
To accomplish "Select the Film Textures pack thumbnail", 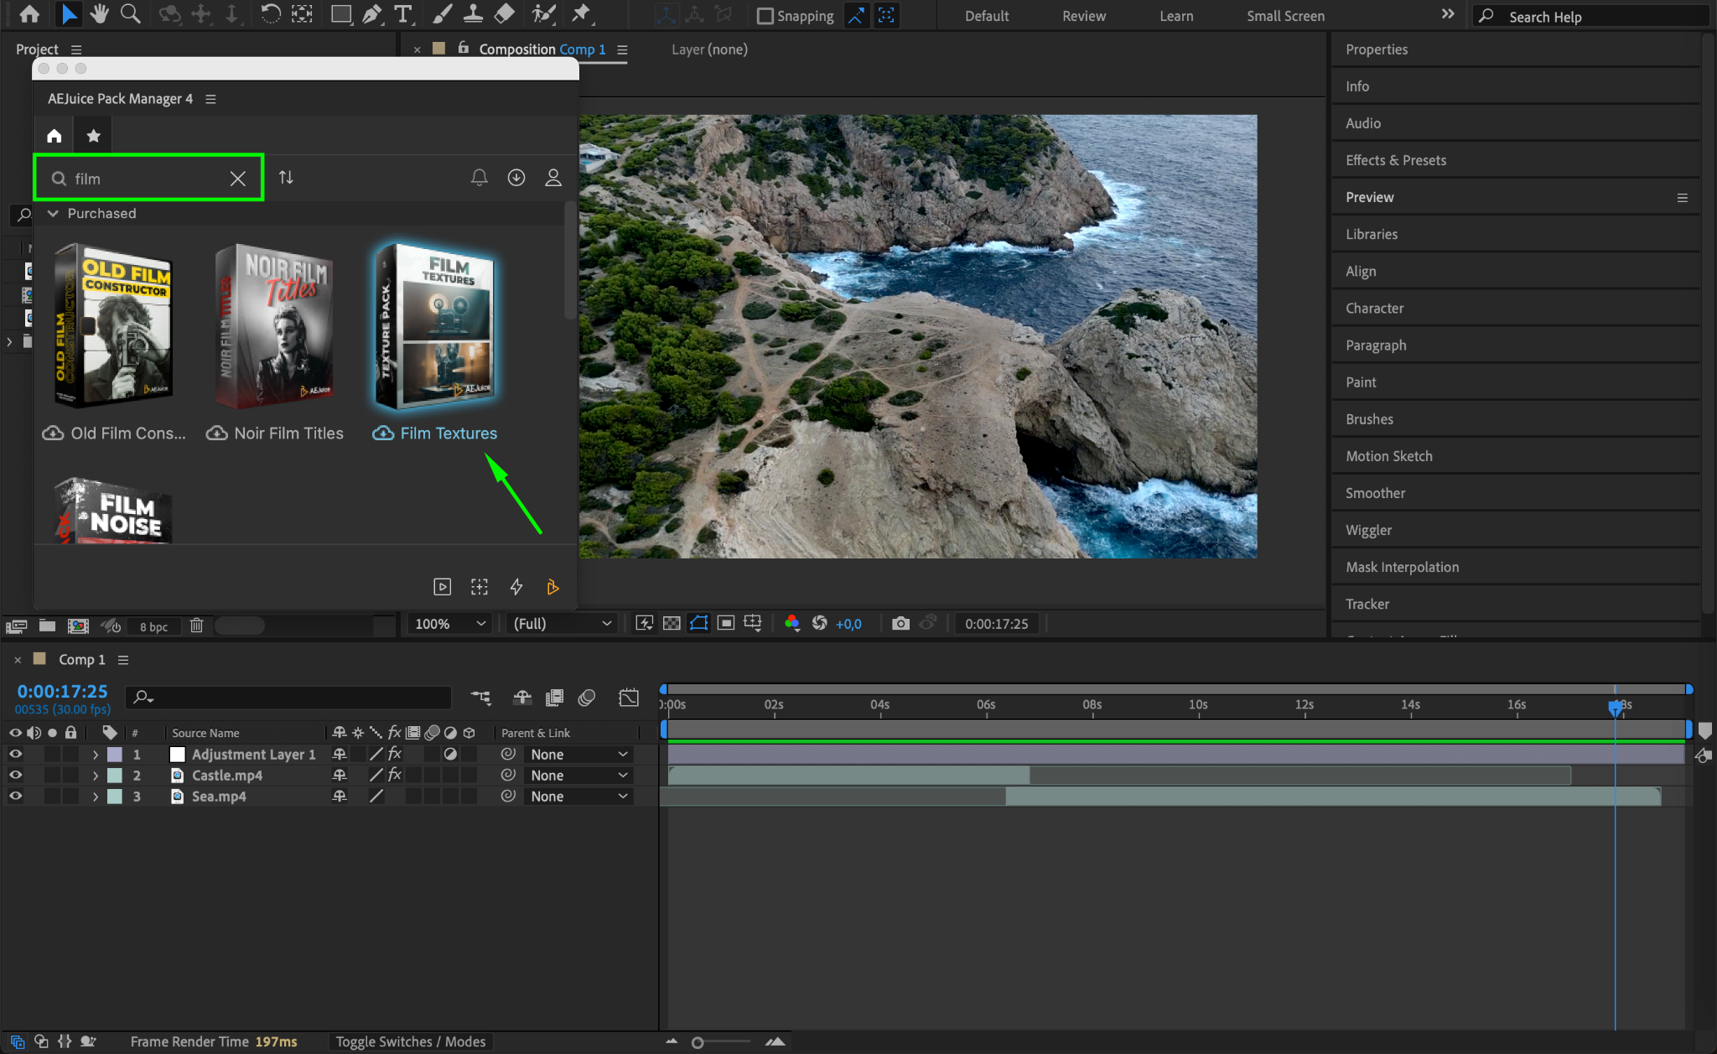I will tap(435, 326).
